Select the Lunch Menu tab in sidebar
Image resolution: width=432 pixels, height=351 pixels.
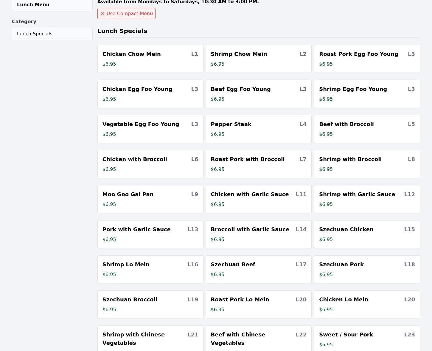click(52, 5)
